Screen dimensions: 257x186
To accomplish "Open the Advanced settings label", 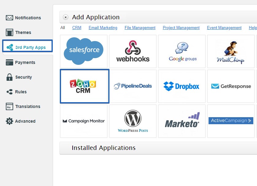I will point(25,121).
